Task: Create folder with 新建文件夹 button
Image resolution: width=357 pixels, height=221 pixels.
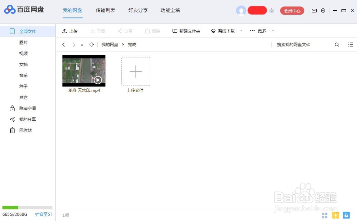Action: pyautogui.click(x=186, y=31)
